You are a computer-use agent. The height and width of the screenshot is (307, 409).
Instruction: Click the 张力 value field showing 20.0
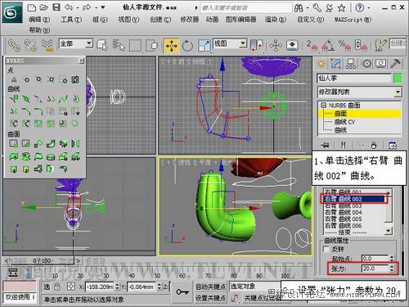point(375,269)
